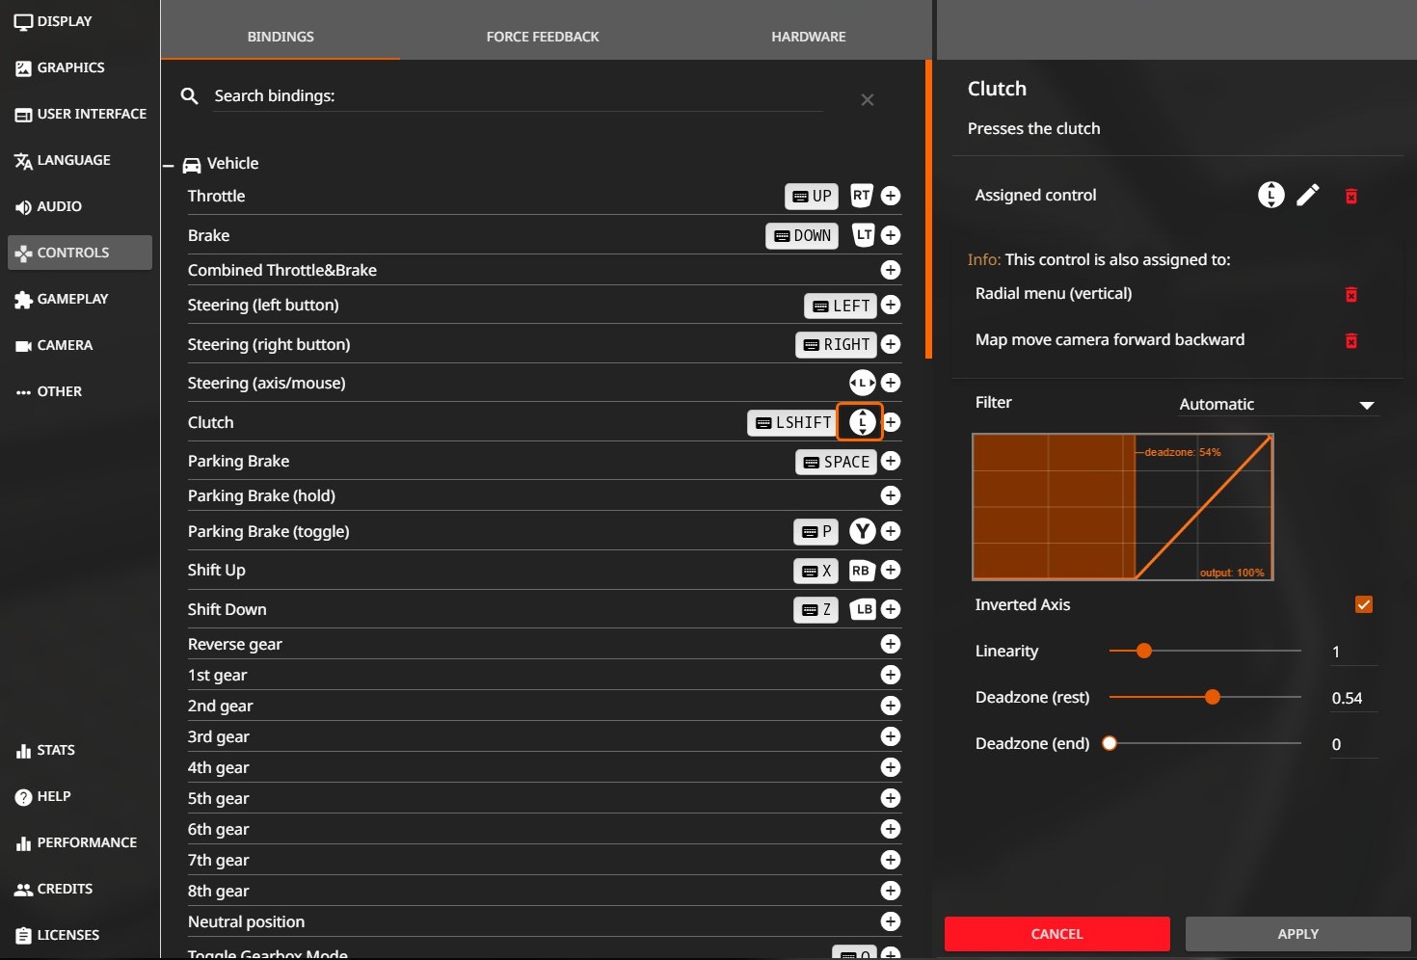Edit the assigned Clutch control with pencil icon
This screenshot has height=960, width=1417.
tap(1308, 196)
